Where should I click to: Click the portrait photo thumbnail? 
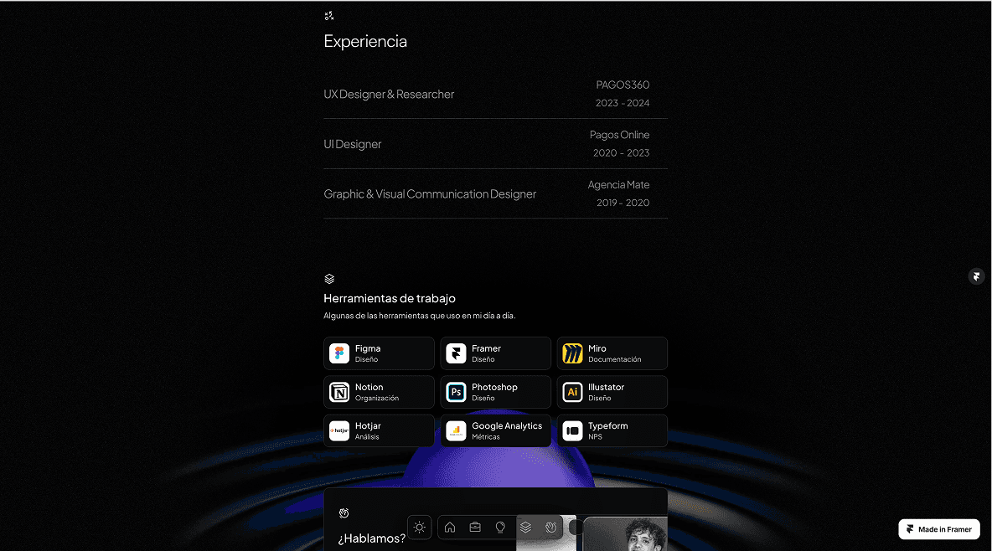click(625, 534)
